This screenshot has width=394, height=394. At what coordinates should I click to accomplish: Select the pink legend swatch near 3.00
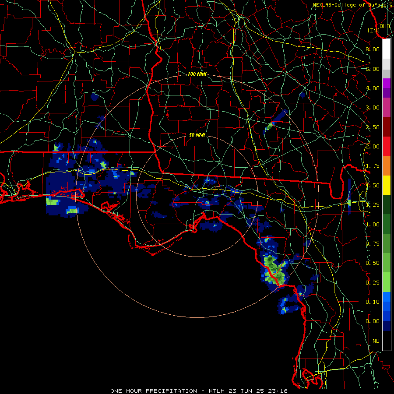click(387, 108)
